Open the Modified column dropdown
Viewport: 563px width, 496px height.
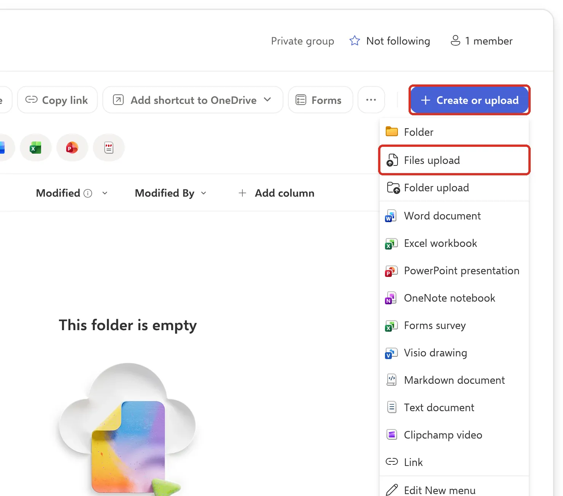(105, 193)
